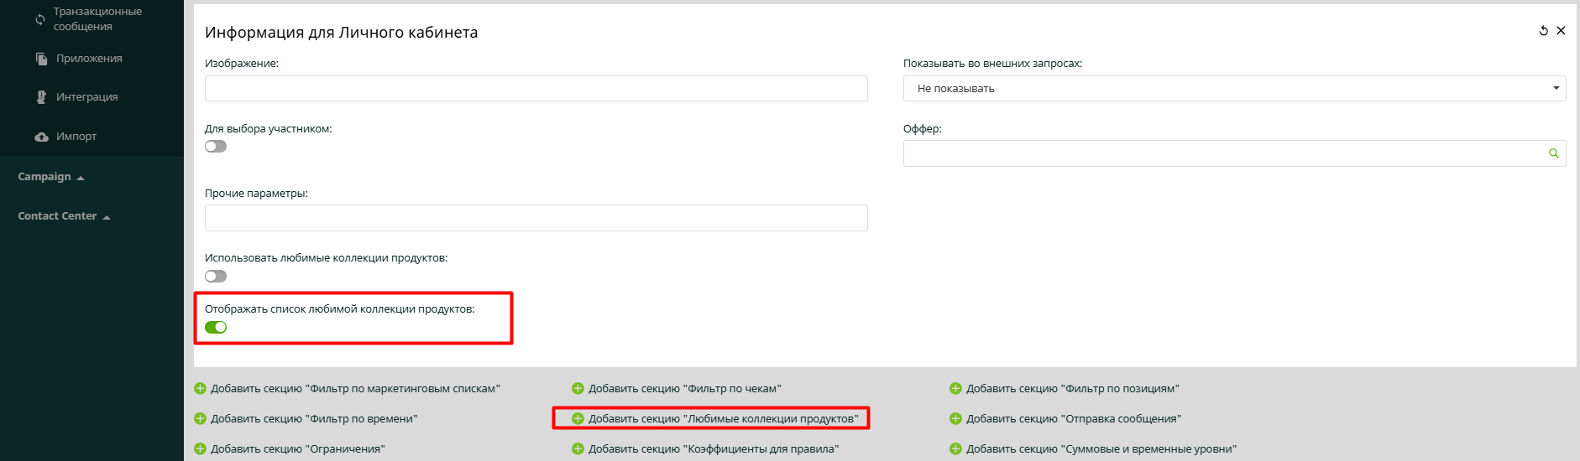Close the Информация для Личного кабинета panel

click(1561, 31)
